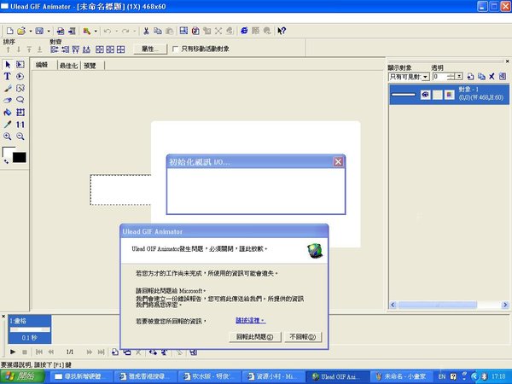Image resolution: width=512 pixels, height=384 pixels.
Task: Expand the wizard tool dropdown arrow
Action: (96, 31)
